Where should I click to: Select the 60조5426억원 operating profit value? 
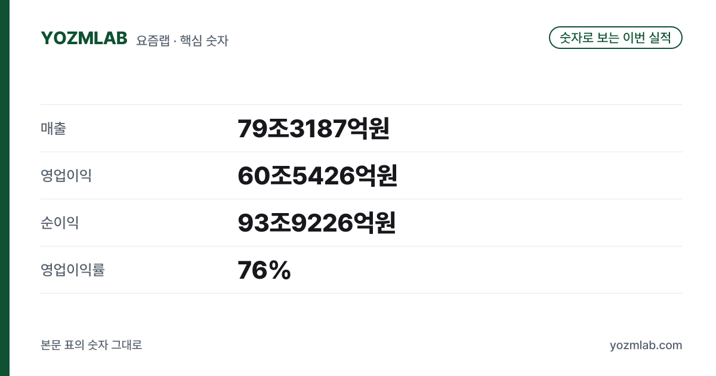tap(317, 175)
